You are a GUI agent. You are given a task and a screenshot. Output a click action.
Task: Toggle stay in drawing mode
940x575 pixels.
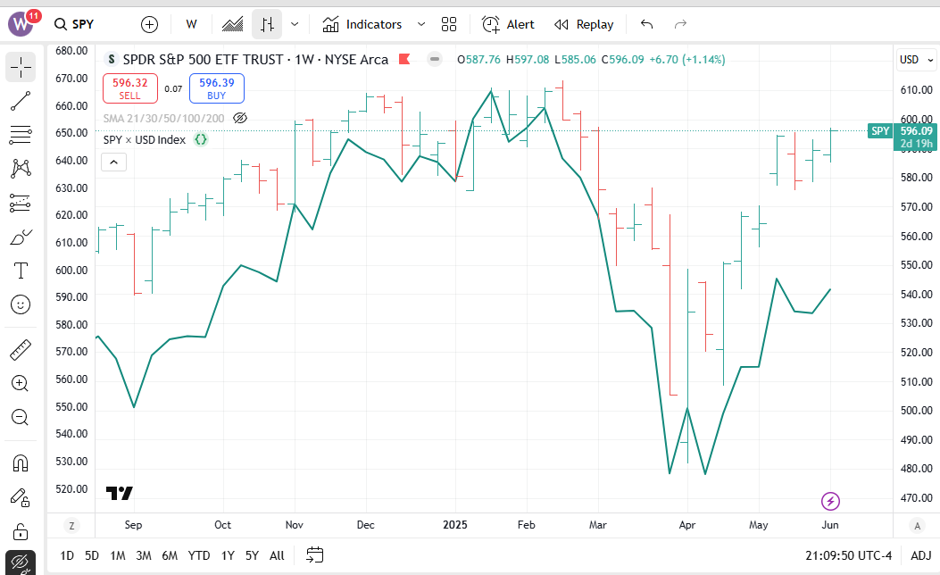tap(21, 497)
